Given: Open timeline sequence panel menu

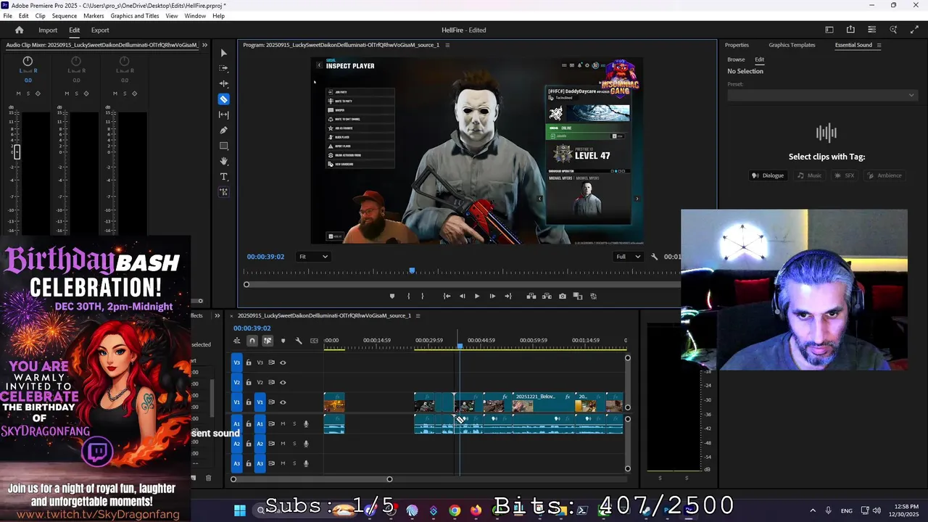Looking at the screenshot, I should pos(418,315).
